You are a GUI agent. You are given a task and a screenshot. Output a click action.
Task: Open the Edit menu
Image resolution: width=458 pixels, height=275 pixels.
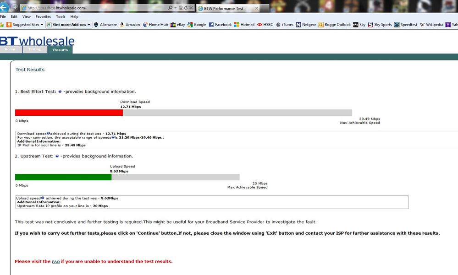14,16
